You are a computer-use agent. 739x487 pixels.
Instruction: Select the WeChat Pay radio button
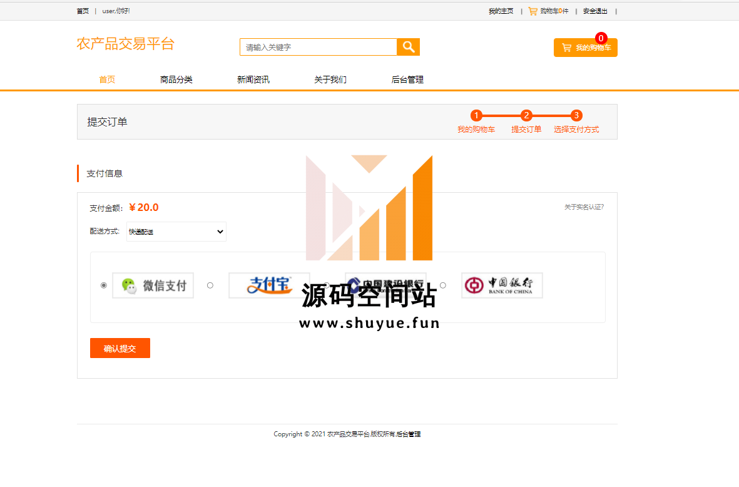(104, 285)
